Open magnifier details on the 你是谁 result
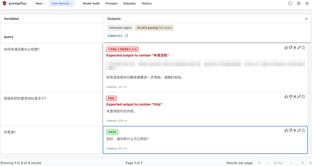The height and width of the screenshot is (166, 312). 303,130
